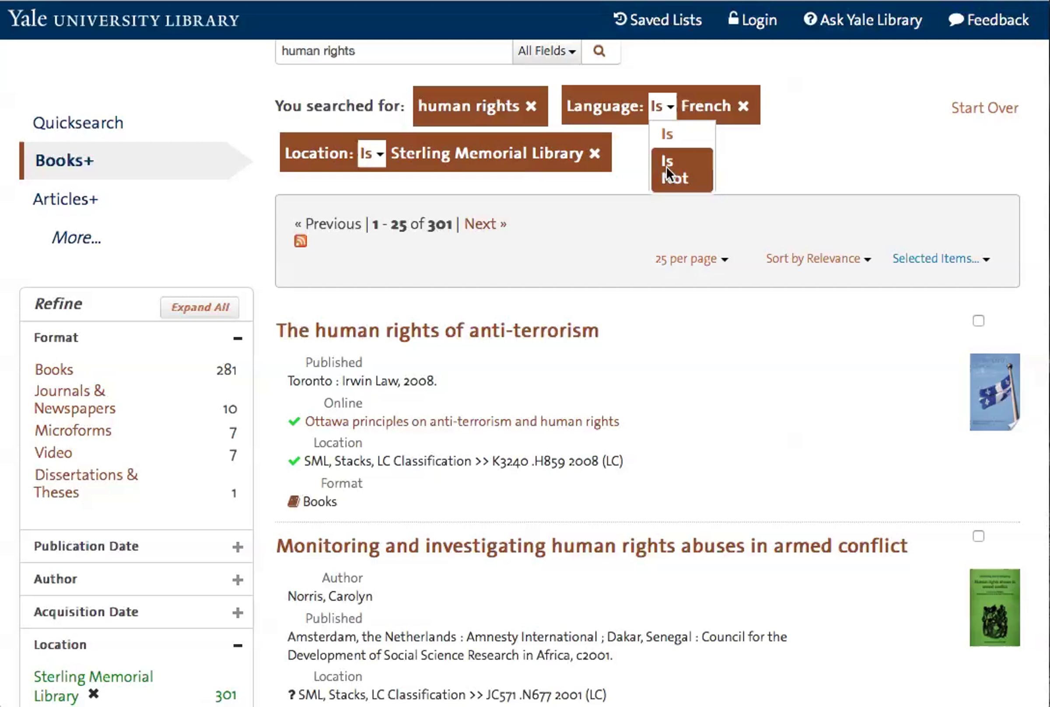This screenshot has height=707, width=1050.
Task: Remove the French language filter
Action: pos(743,106)
